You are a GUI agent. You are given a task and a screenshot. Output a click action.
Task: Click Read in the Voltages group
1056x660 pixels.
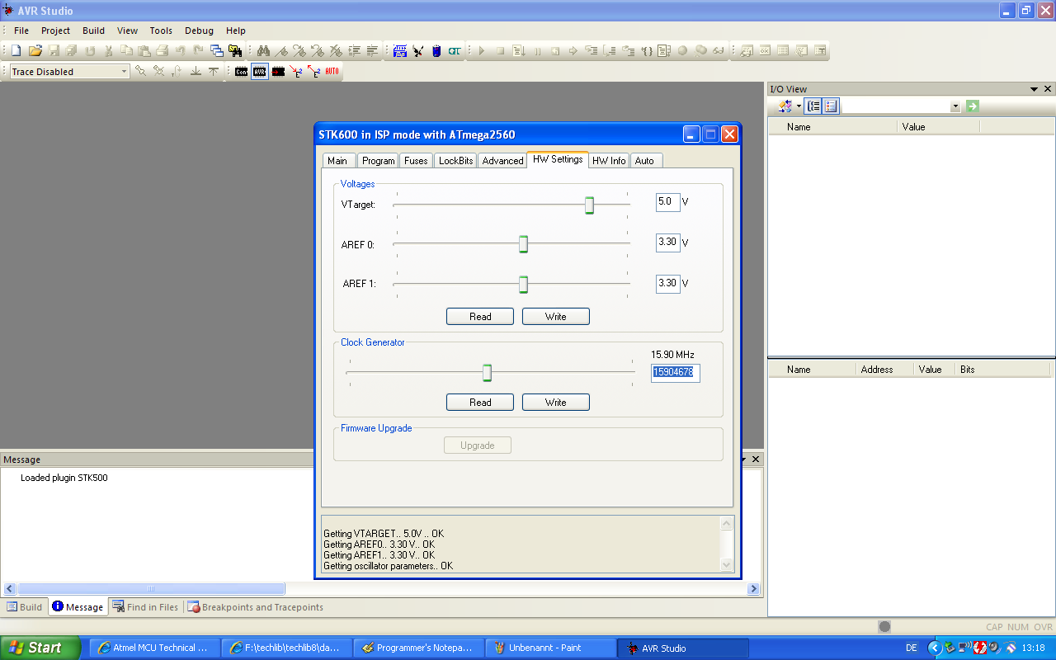click(x=480, y=317)
